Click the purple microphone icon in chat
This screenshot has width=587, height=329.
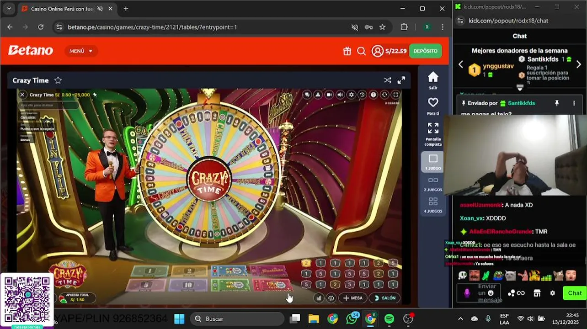(467, 293)
